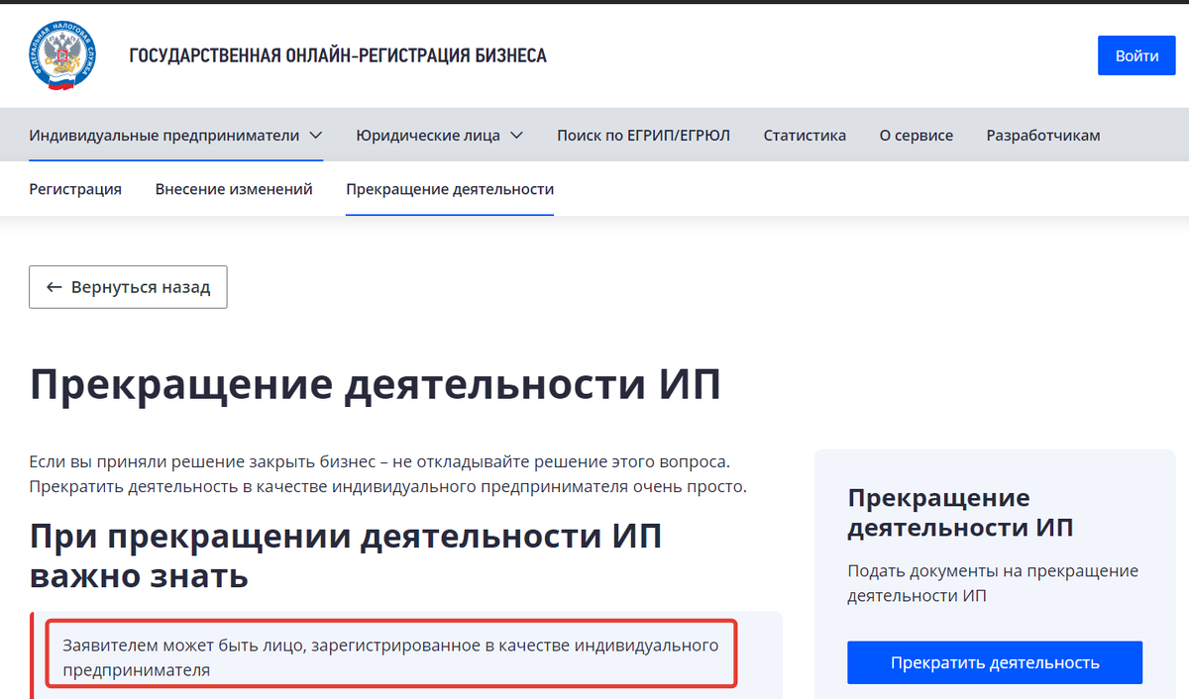Click the site header logo to go home

pyautogui.click(x=335, y=55)
